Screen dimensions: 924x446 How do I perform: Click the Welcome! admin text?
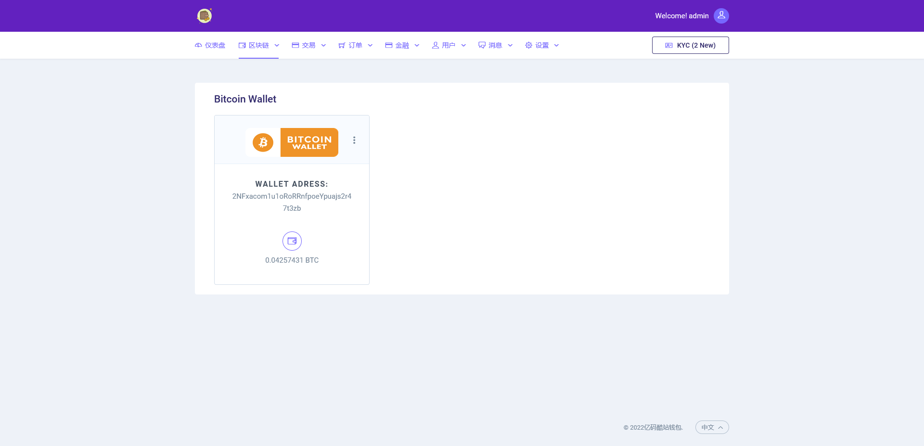pyautogui.click(x=681, y=16)
